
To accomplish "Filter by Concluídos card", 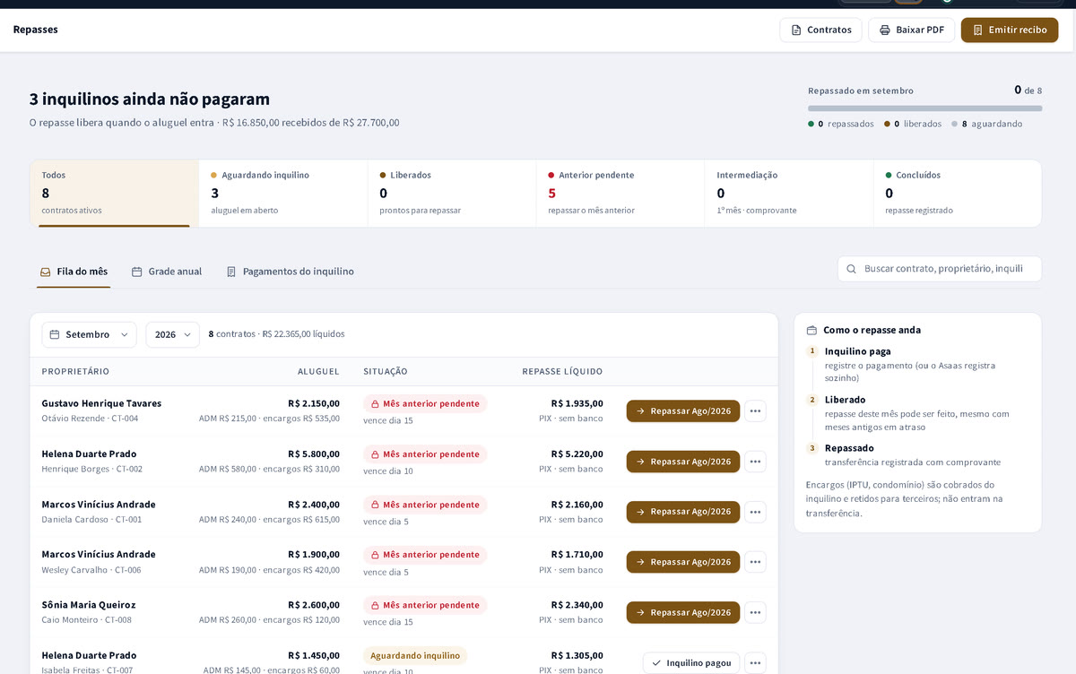I will [958, 194].
